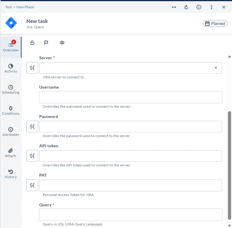Click the New task title text
This screenshot has width=232, height=228.
(x=37, y=21)
